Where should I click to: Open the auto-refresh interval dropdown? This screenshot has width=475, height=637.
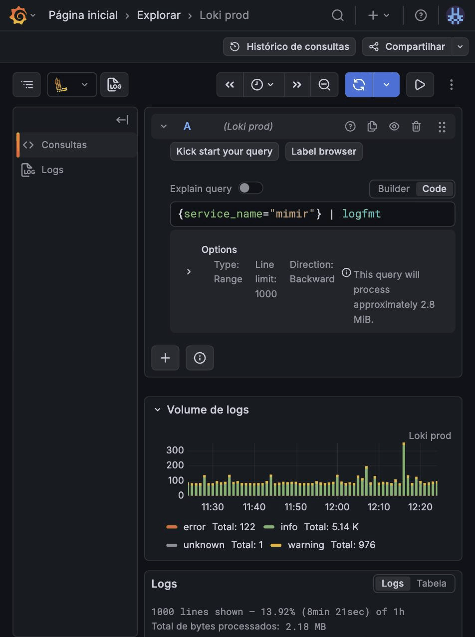coord(386,85)
